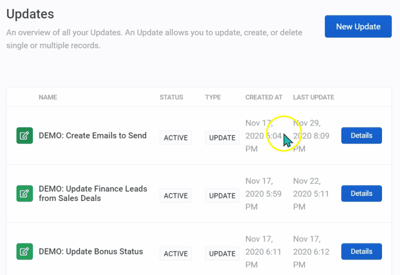Screen dimensions: 400x275
Task: Click the STATUS column header
Action: click(171, 97)
